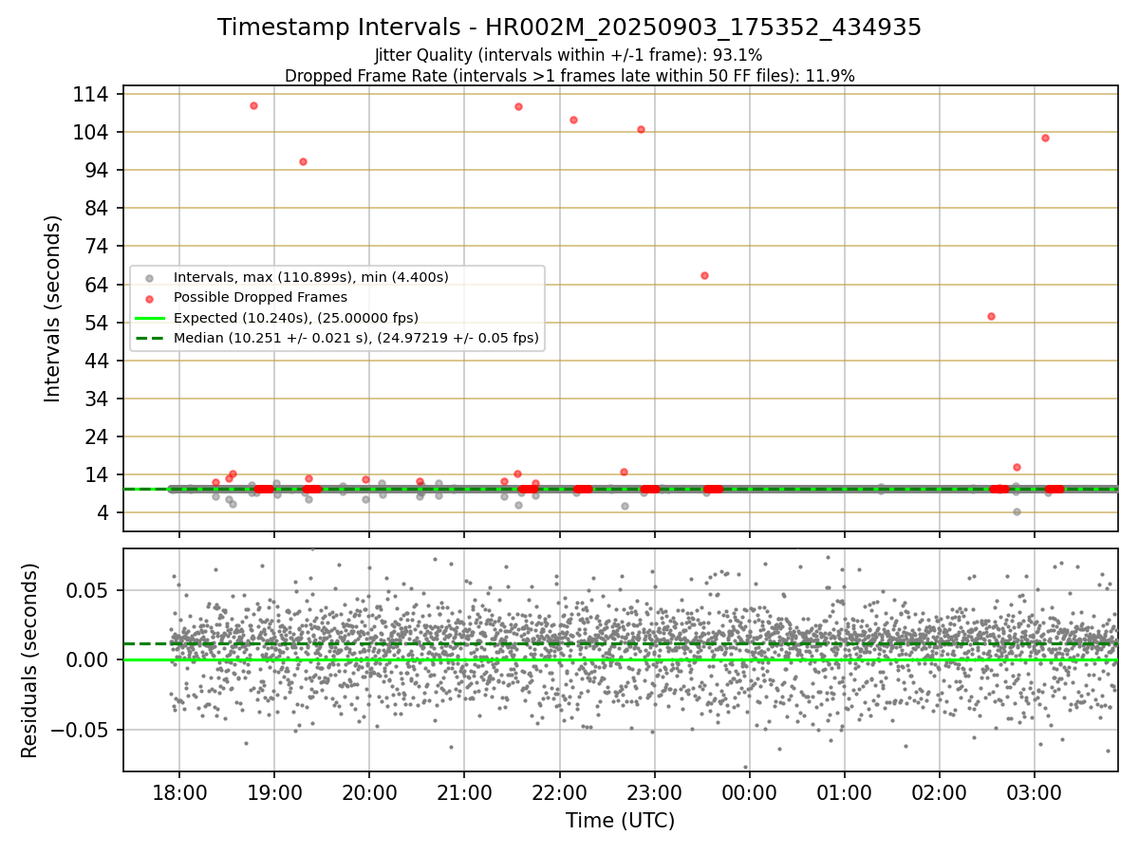
Task: Click the 'Intervals (seconds)' y-axis label
Action: tap(53, 308)
